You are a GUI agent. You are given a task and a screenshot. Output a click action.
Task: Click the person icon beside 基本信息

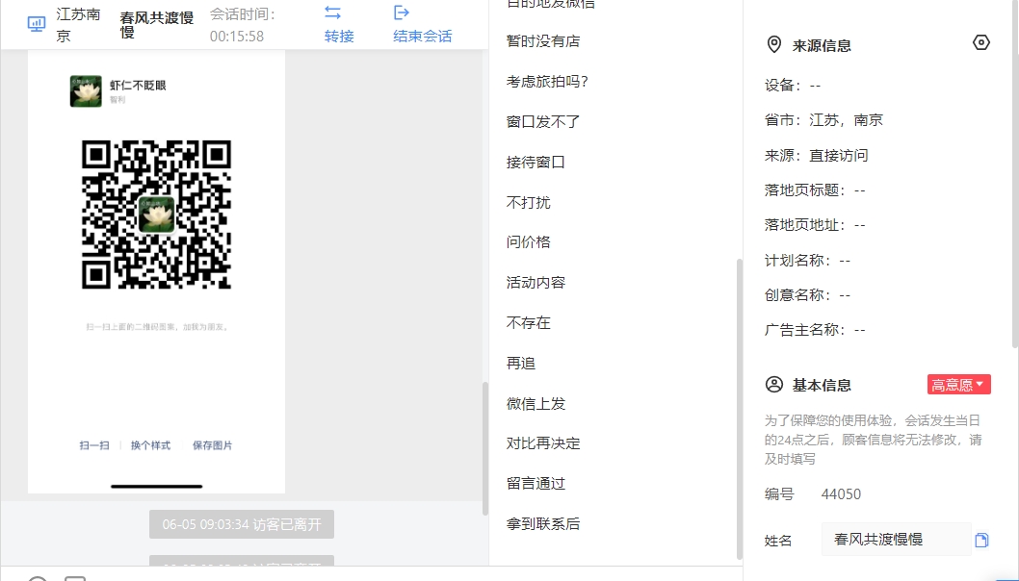click(x=774, y=385)
